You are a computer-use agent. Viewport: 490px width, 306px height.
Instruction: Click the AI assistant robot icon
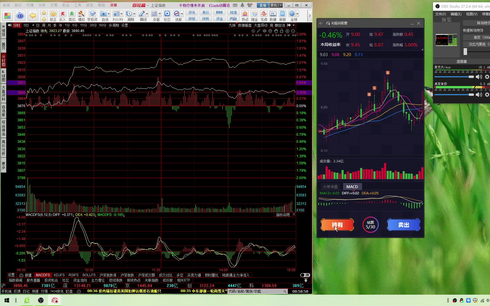pyautogui.click(x=20, y=16)
